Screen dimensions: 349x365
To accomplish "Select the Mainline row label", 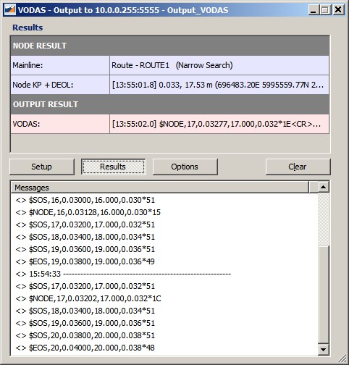I will pyautogui.click(x=60, y=65).
